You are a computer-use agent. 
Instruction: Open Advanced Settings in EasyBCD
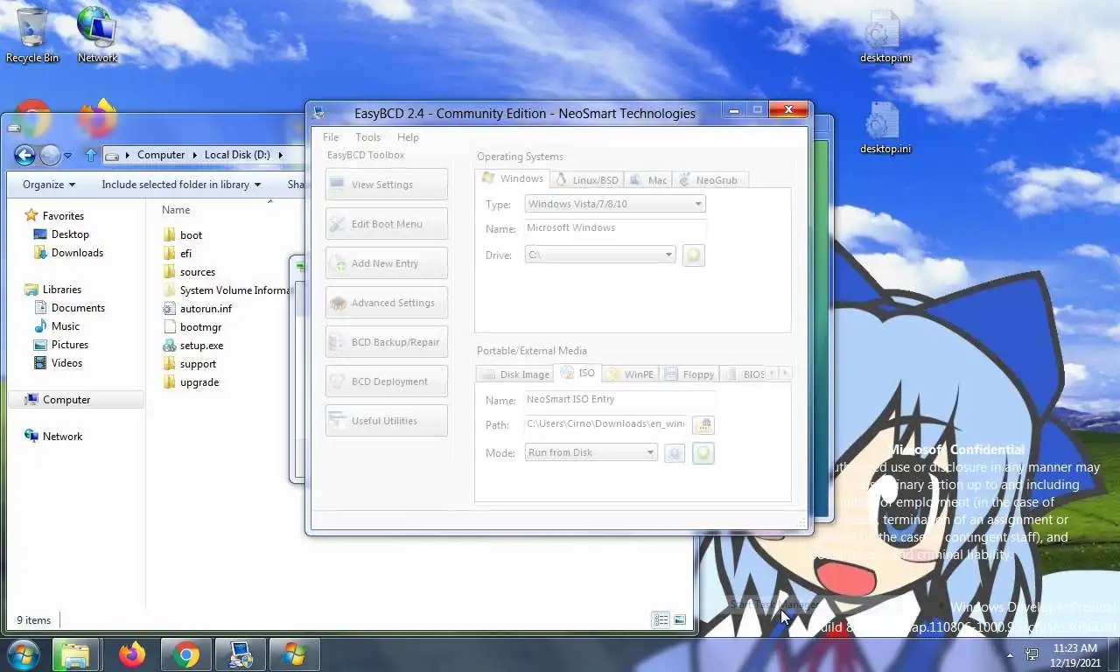[x=386, y=303]
